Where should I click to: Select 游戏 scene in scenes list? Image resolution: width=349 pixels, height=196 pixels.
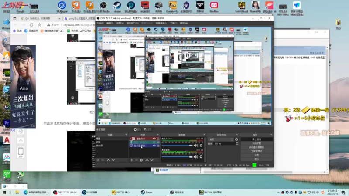[112, 142]
